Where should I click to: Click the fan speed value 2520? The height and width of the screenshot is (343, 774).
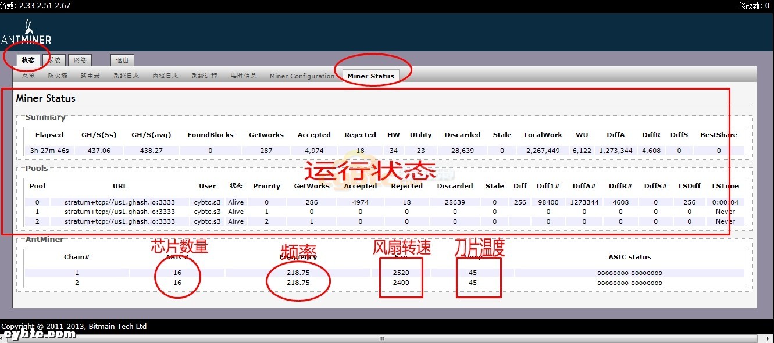click(x=401, y=273)
